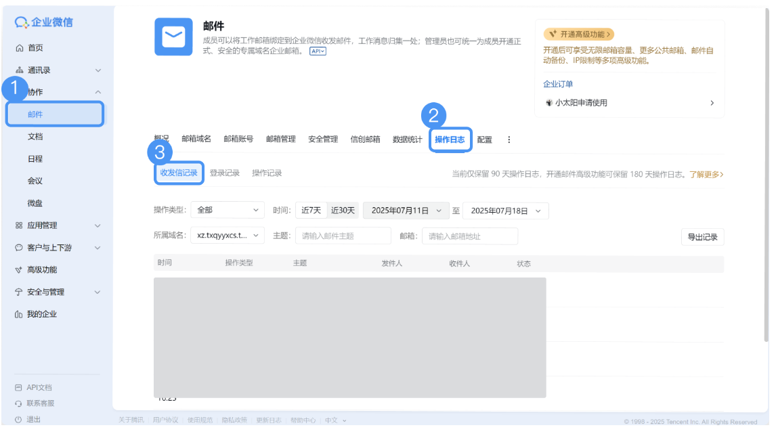Click the blue mail app icon
Image resolution: width=776 pixels, height=436 pixels.
point(173,37)
